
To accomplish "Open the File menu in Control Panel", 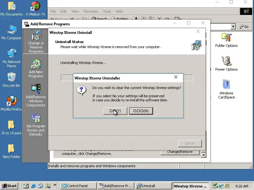I will (53, 11).
